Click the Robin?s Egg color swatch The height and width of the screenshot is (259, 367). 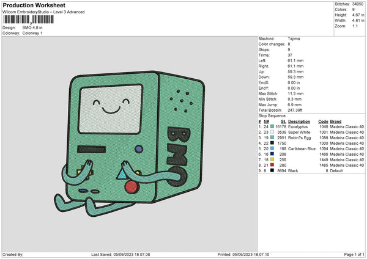coord(272,137)
